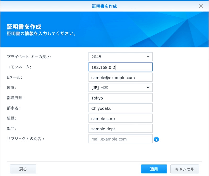Click the empty サブジェクトの別名 input field
This screenshot has width=209, height=176.
point(120,139)
